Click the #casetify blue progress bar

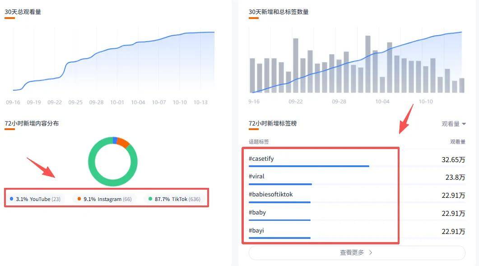point(309,166)
